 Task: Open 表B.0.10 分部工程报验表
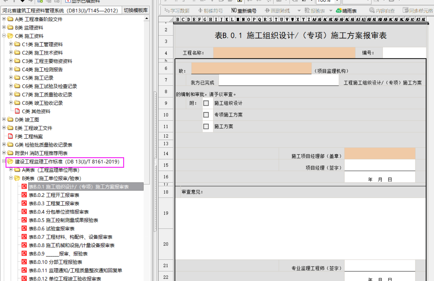55,262
